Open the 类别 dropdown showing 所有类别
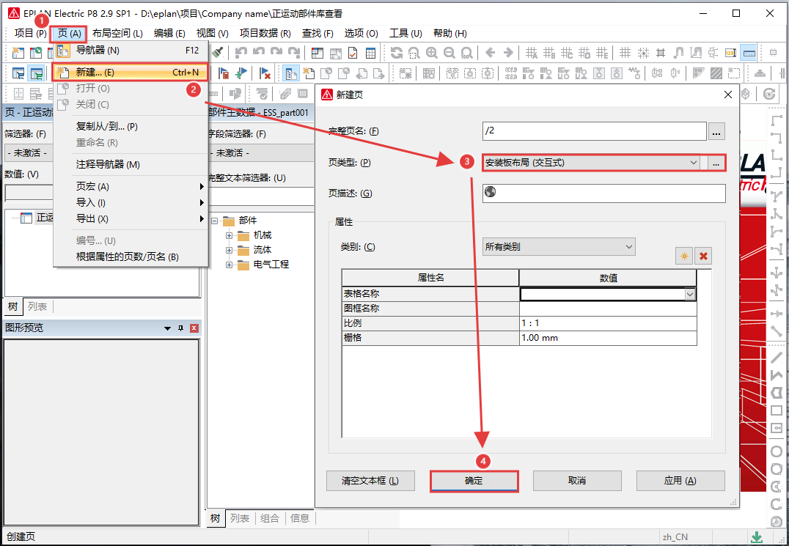This screenshot has height=546, width=789. click(627, 246)
